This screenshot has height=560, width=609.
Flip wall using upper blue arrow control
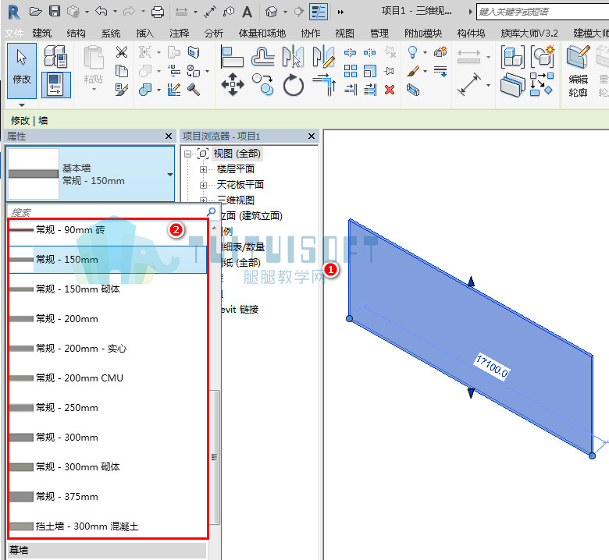471,282
